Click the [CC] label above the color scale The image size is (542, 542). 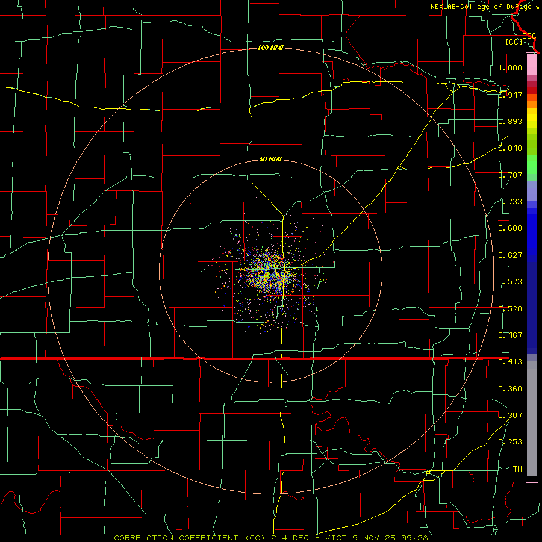514,42
